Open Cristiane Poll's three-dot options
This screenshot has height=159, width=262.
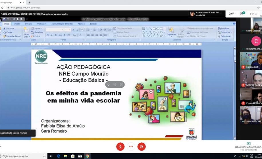point(243,49)
